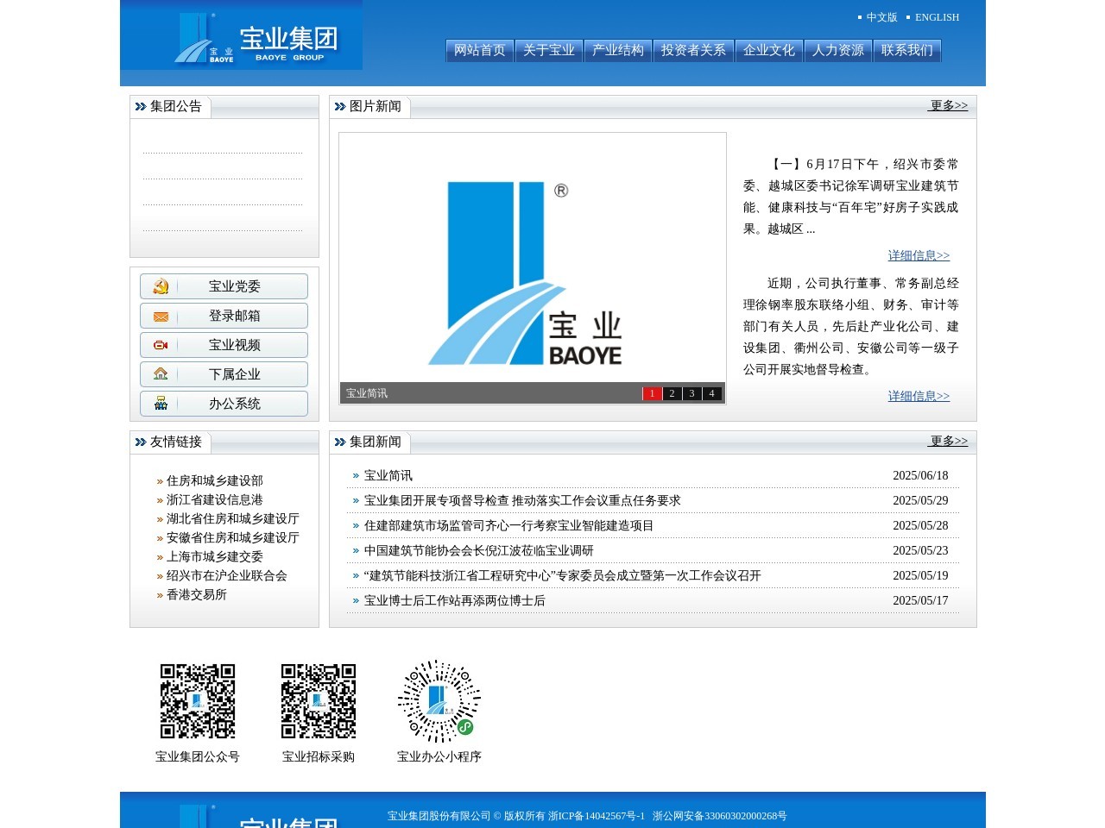Open 联系我们 navigation menu
The width and height of the screenshot is (1105, 828).
pyautogui.click(x=907, y=50)
